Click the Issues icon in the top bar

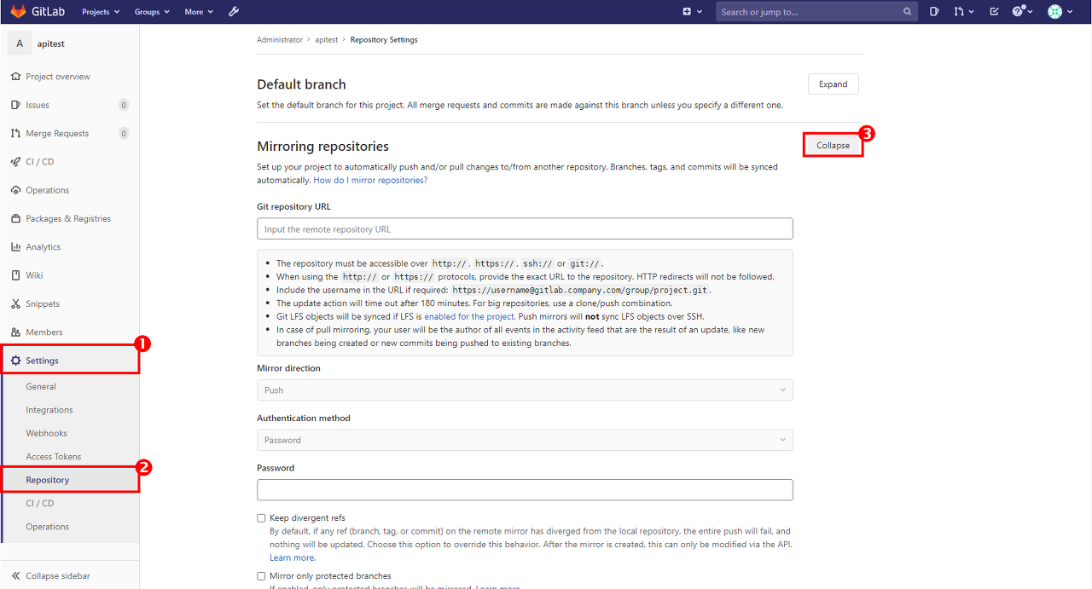tap(933, 11)
